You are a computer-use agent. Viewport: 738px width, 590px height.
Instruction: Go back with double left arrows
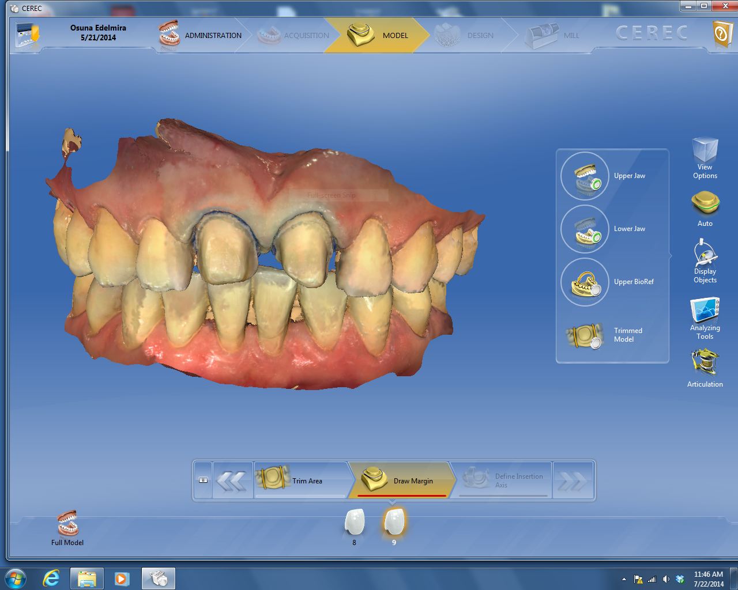click(x=232, y=481)
